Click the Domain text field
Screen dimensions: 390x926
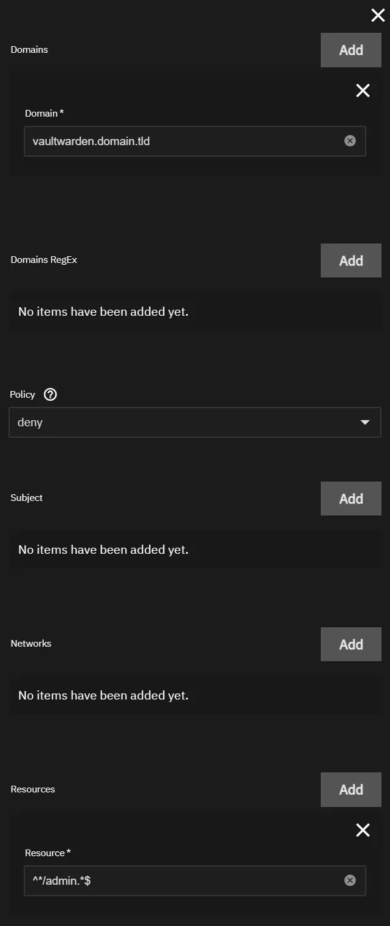[182, 141]
